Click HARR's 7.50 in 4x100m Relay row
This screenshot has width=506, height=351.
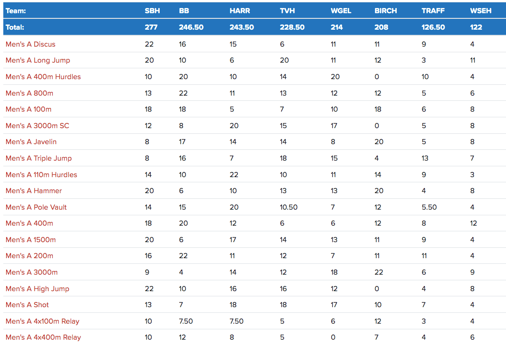tap(237, 321)
